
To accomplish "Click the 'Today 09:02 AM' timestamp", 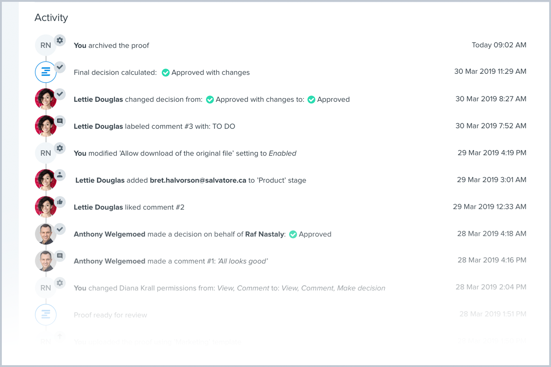I will pos(499,45).
